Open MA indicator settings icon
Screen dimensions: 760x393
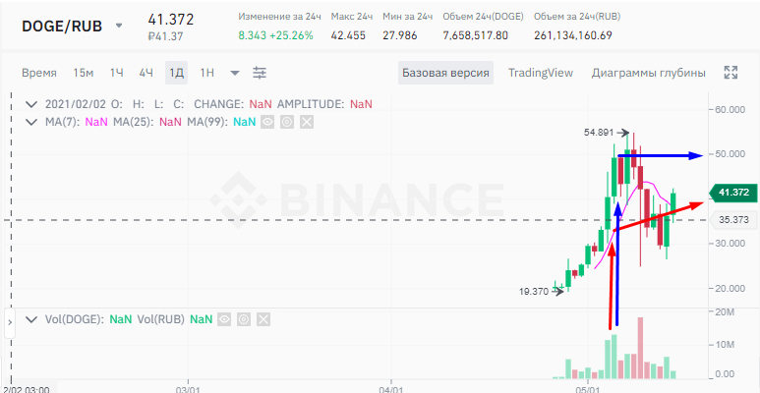coord(287,122)
